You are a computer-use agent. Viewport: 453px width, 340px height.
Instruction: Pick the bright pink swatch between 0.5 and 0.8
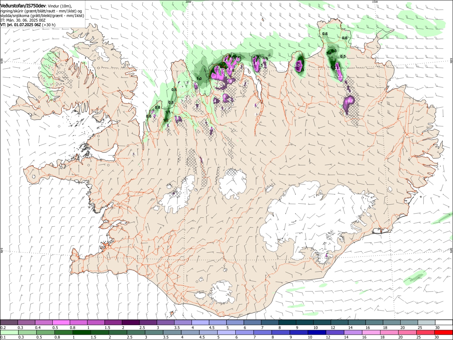pos(61,322)
